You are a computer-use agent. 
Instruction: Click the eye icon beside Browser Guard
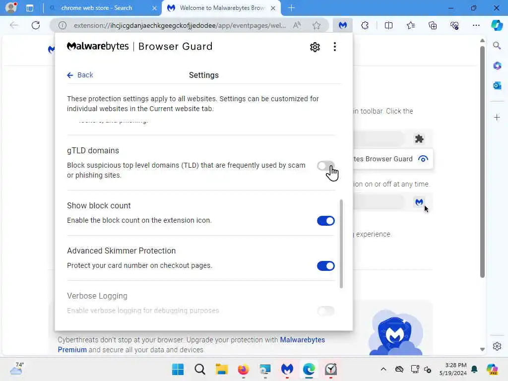tap(423, 159)
